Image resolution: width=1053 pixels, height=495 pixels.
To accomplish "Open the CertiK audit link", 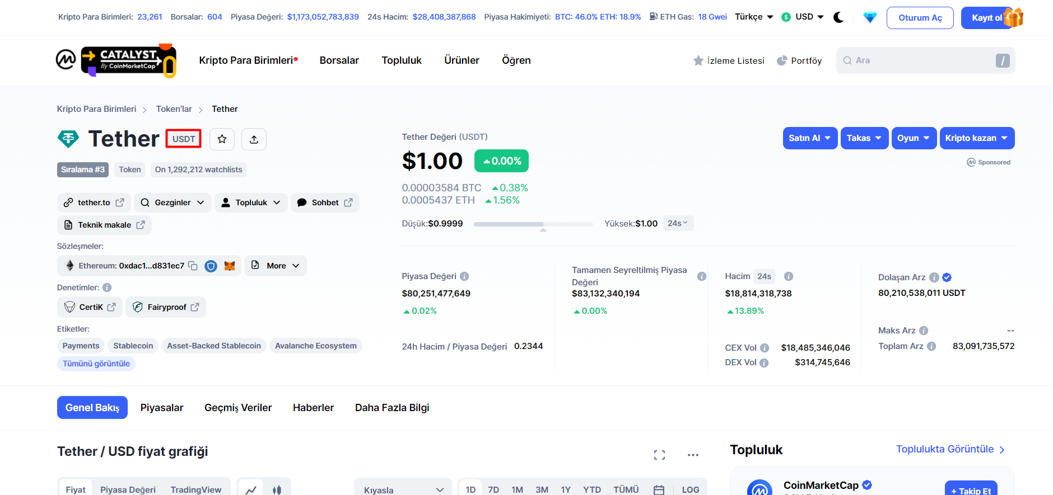I will click(x=90, y=307).
